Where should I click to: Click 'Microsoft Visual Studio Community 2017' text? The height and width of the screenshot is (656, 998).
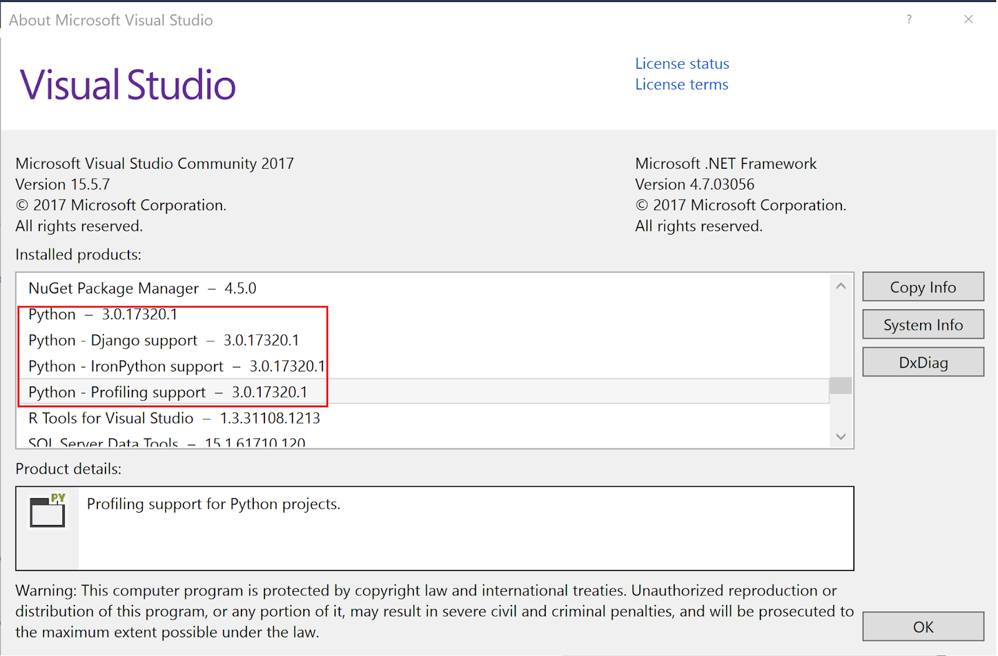pyautogui.click(x=155, y=163)
